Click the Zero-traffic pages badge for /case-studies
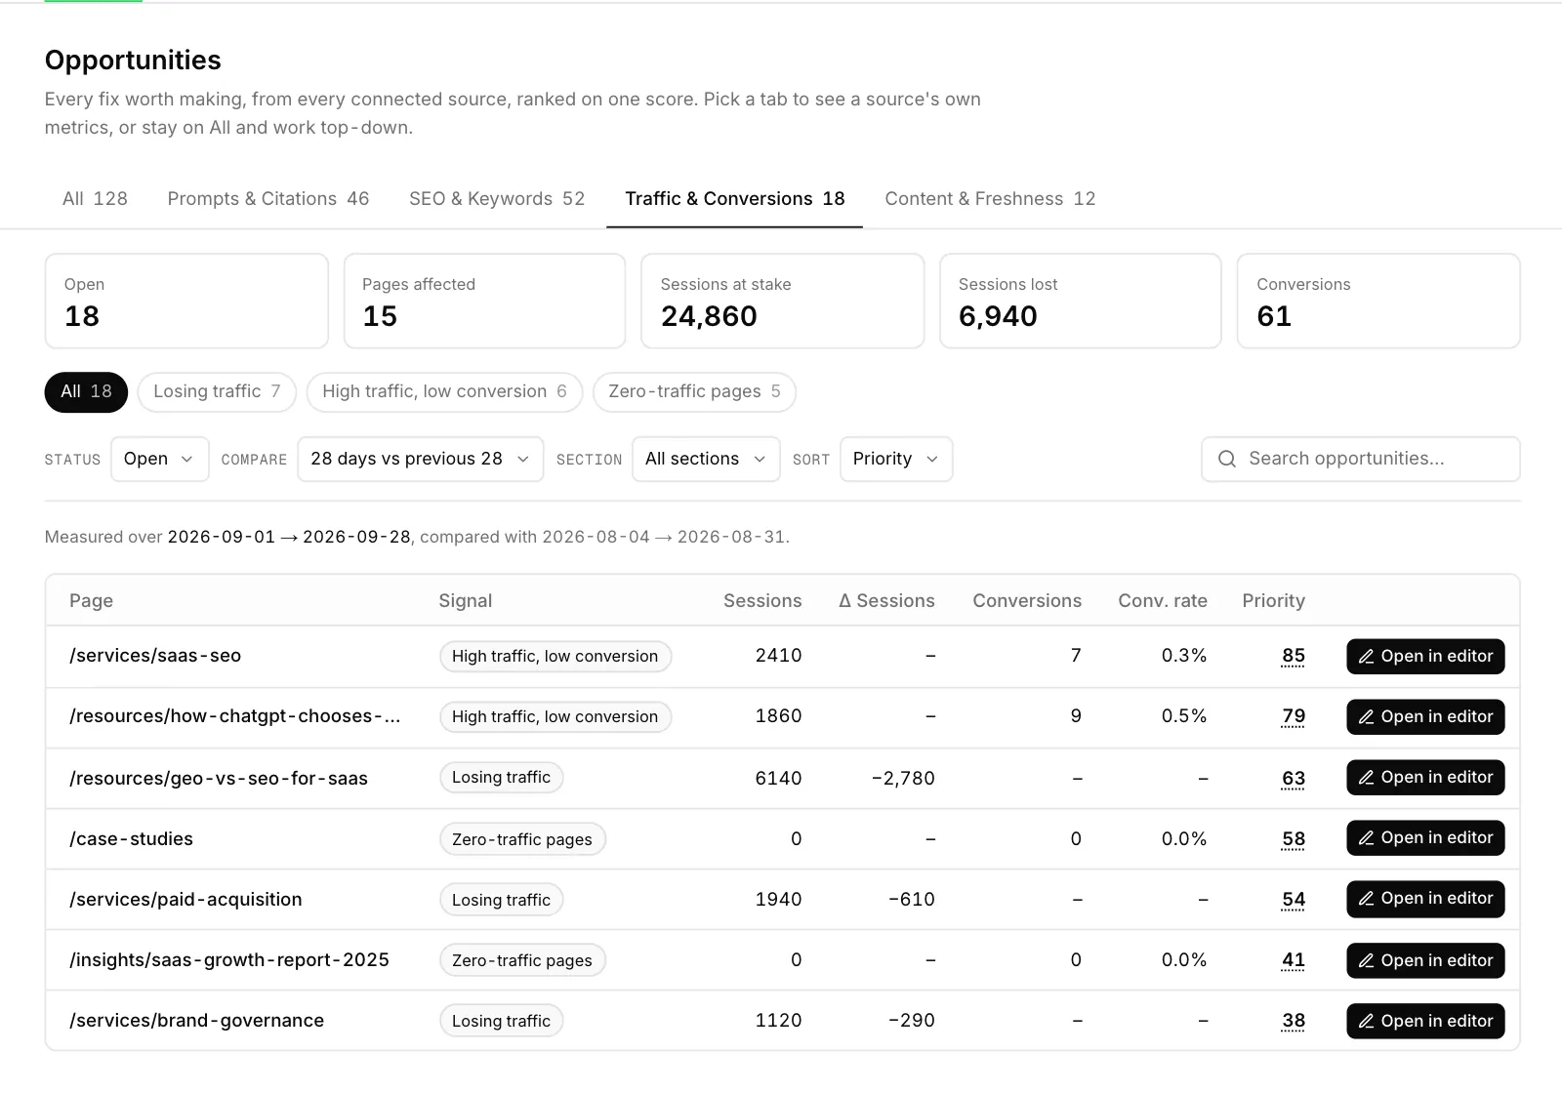1562x1093 pixels. tap(522, 839)
